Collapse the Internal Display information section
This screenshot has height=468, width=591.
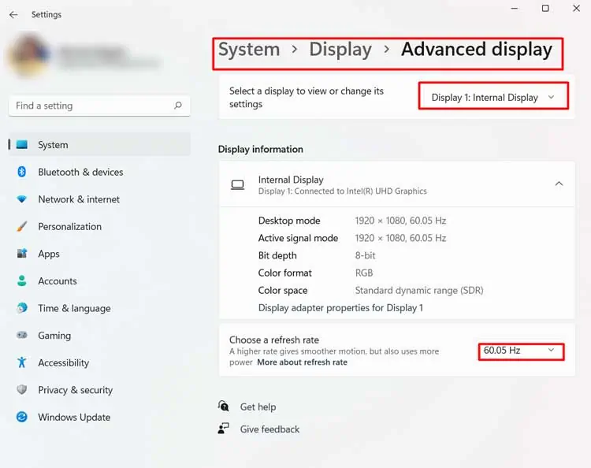coord(559,184)
